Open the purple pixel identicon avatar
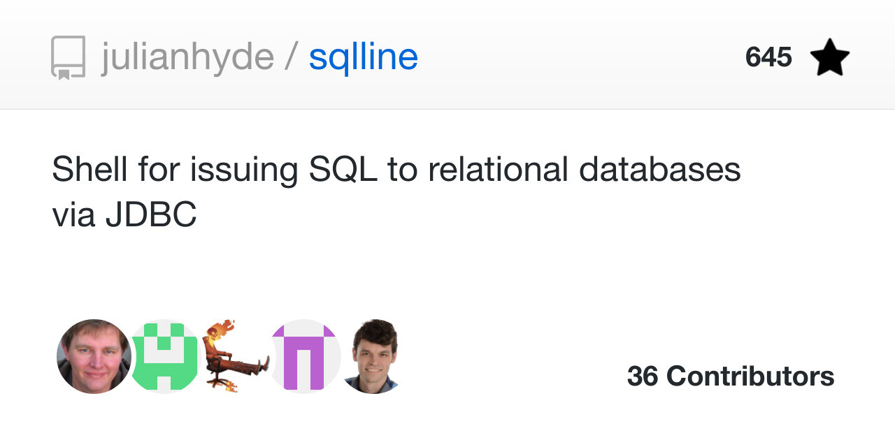895x447 pixels. [x=305, y=356]
